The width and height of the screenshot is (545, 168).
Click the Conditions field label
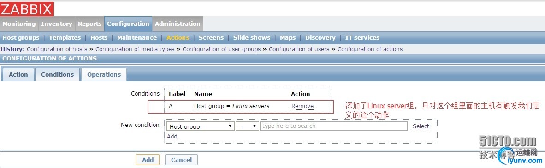click(x=145, y=94)
